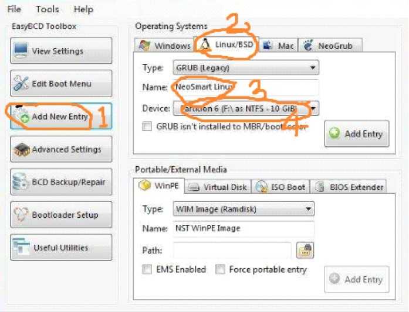
Task: Click the View Settings monitor icon
Action: 21,50
